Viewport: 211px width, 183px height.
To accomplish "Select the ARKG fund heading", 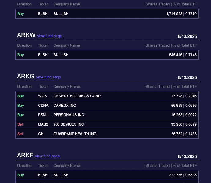I will pos(26,76).
